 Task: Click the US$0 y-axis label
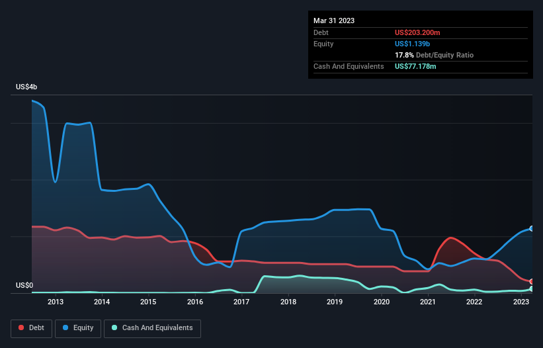(24, 285)
